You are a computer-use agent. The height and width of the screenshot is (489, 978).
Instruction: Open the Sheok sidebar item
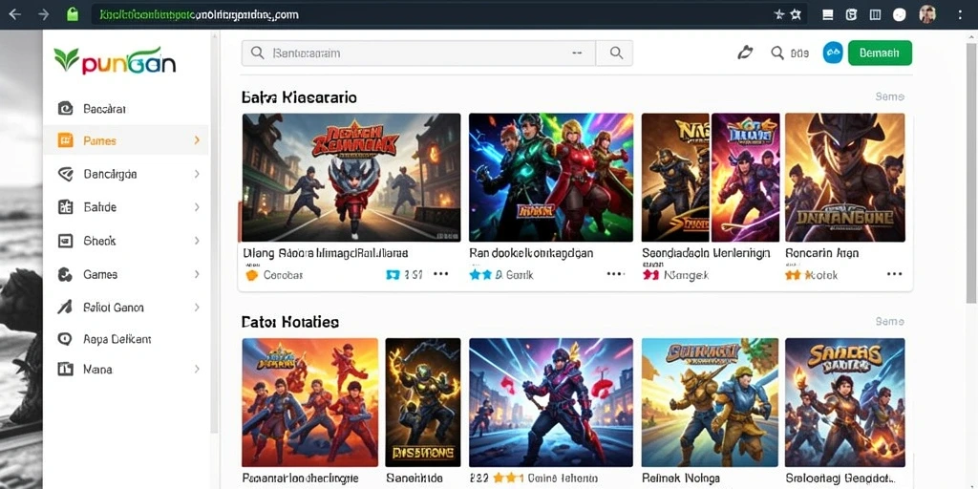[126, 240]
